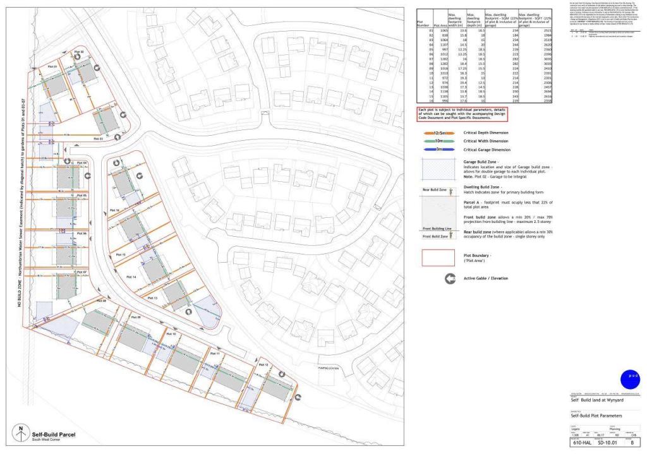Click the north arrow compass symbol
Screen dimensions: 647x454
tap(21, 434)
